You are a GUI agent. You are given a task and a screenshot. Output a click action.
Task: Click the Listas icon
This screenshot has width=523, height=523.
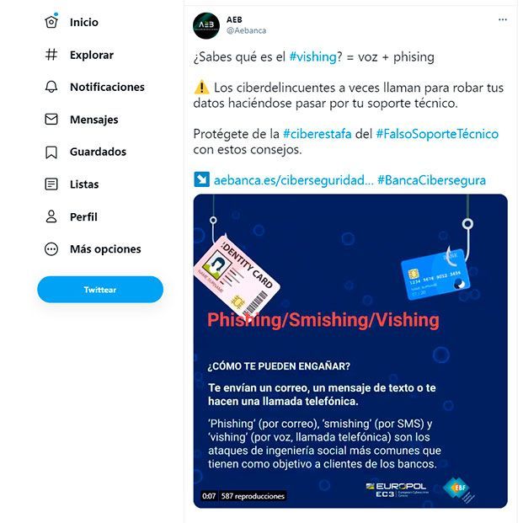click(51, 184)
